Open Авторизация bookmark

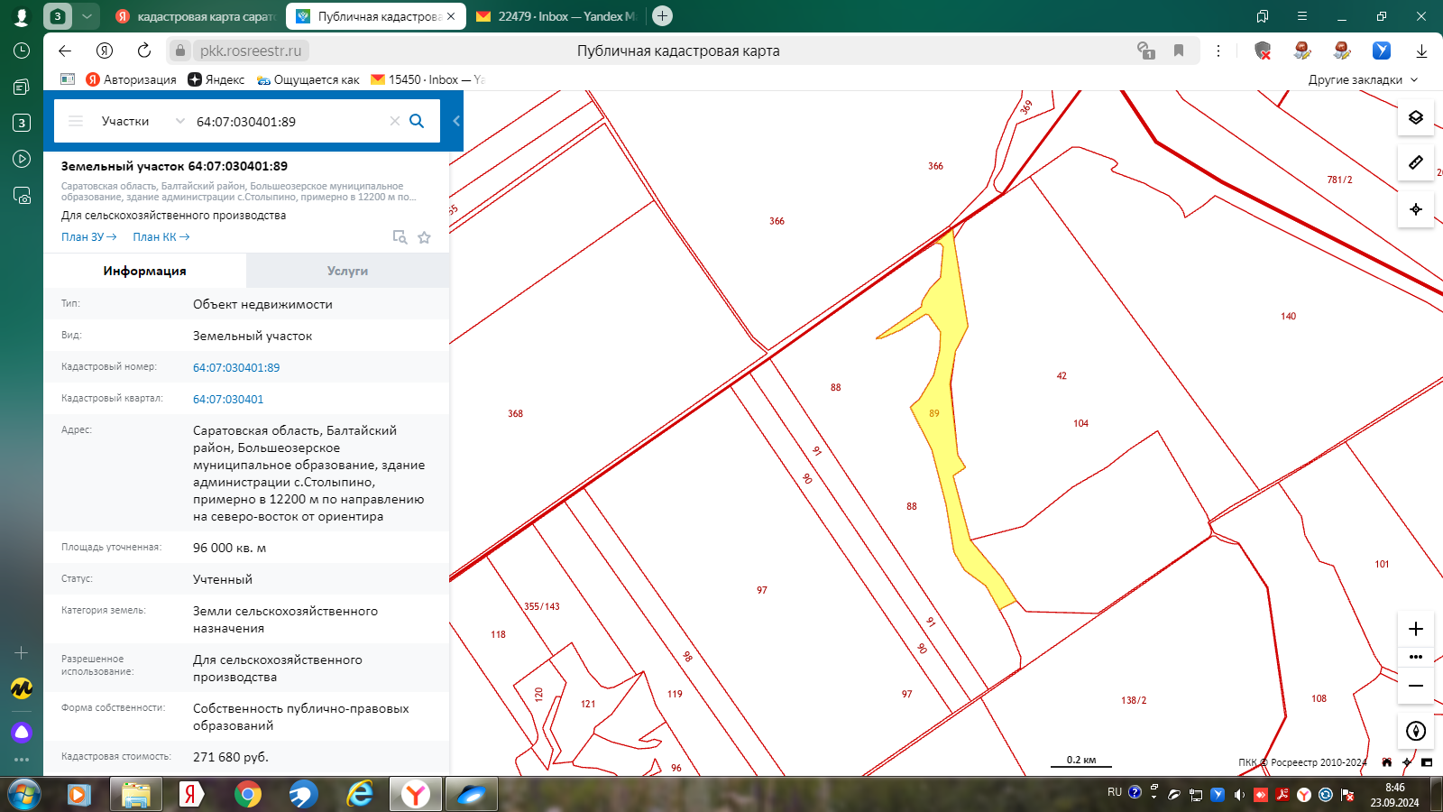coord(132,79)
